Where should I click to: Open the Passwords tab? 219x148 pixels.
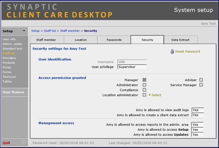pyautogui.click(x=114, y=40)
